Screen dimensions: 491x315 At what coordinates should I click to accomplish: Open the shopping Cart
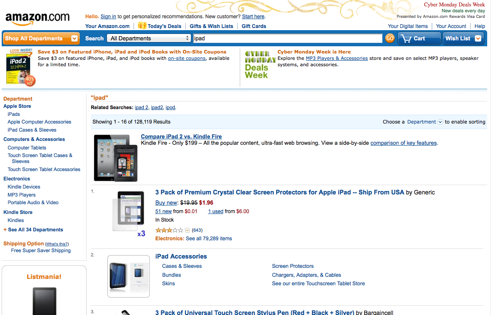click(x=419, y=39)
